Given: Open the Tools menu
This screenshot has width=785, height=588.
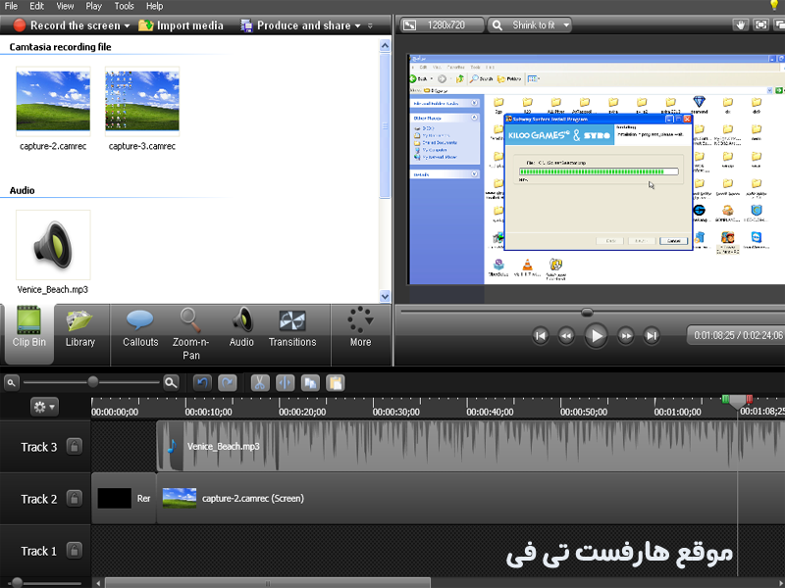Looking at the screenshot, I should coord(124,6).
